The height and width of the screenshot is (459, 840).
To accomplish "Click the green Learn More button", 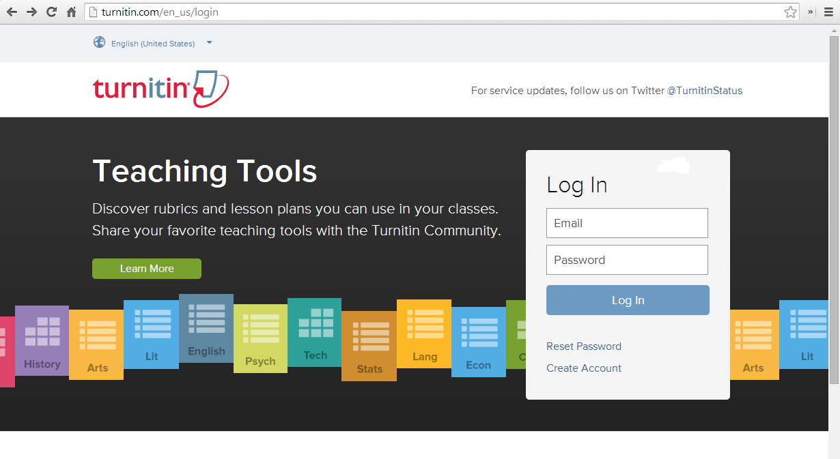I will (147, 269).
